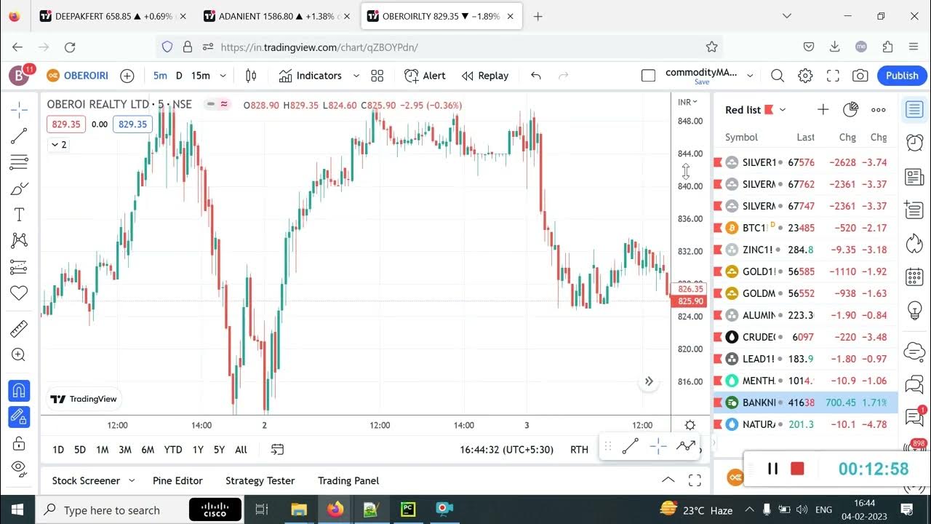The height and width of the screenshot is (524, 931).
Task: Create an Alert from the toolbar
Action: 425,76
